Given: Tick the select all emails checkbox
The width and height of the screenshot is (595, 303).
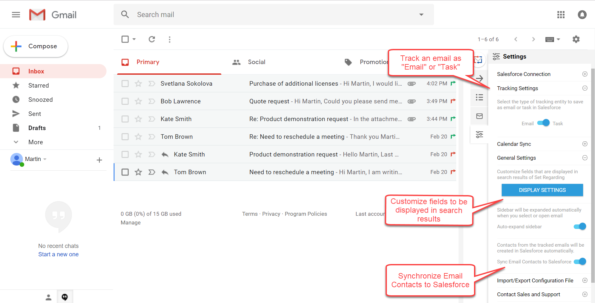Looking at the screenshot, I should pos(125,39).
